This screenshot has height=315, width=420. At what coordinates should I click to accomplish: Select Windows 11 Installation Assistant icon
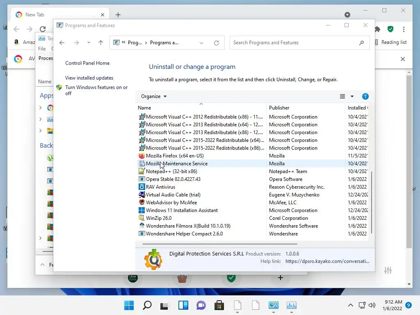[142, 210]
